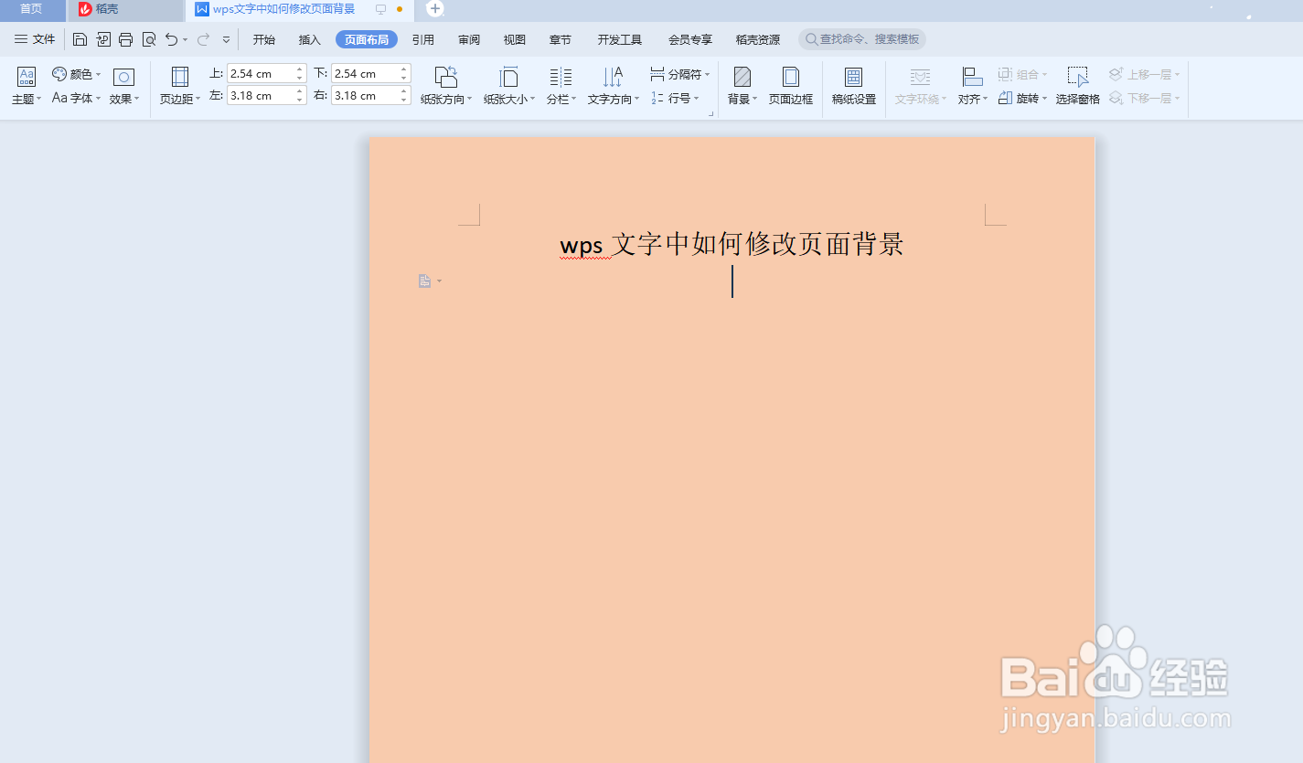
Task: Click the 打印 (Print) icon
Action: point(125,39)
